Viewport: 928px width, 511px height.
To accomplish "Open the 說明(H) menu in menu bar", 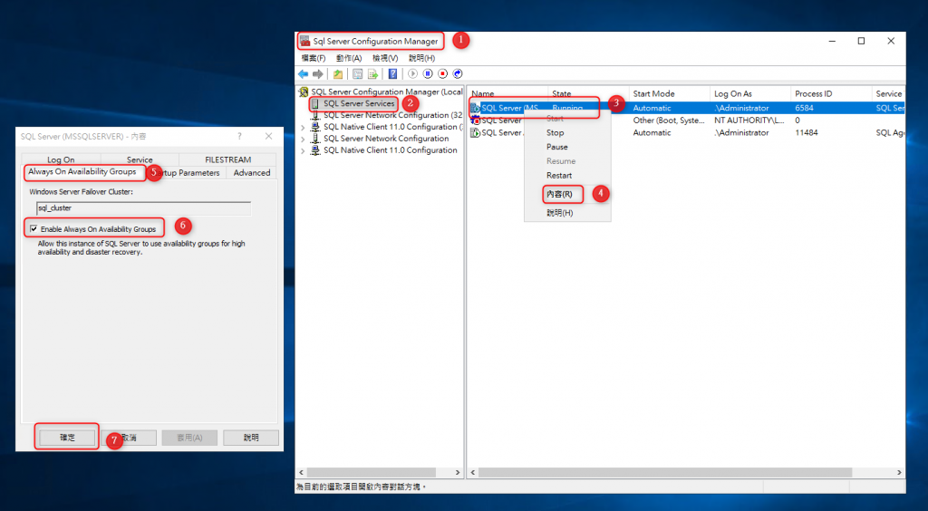I will (422, 58).
